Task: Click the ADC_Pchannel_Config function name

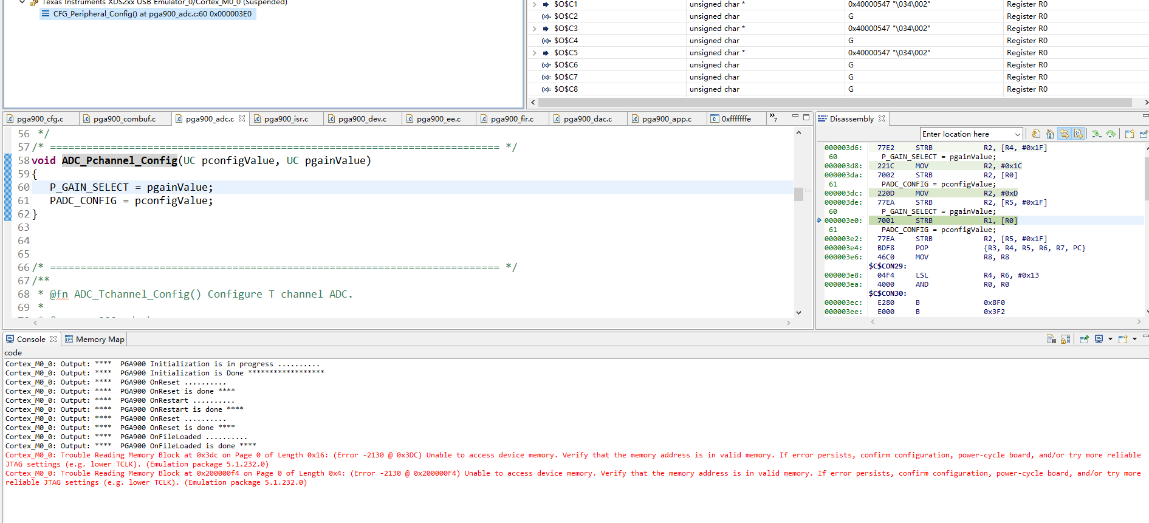Action: tap(120, 160)
